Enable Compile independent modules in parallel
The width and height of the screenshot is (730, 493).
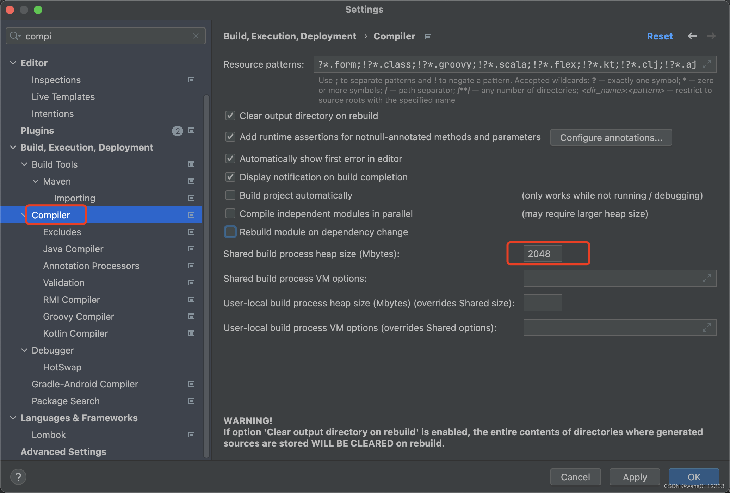coord(230,214)
